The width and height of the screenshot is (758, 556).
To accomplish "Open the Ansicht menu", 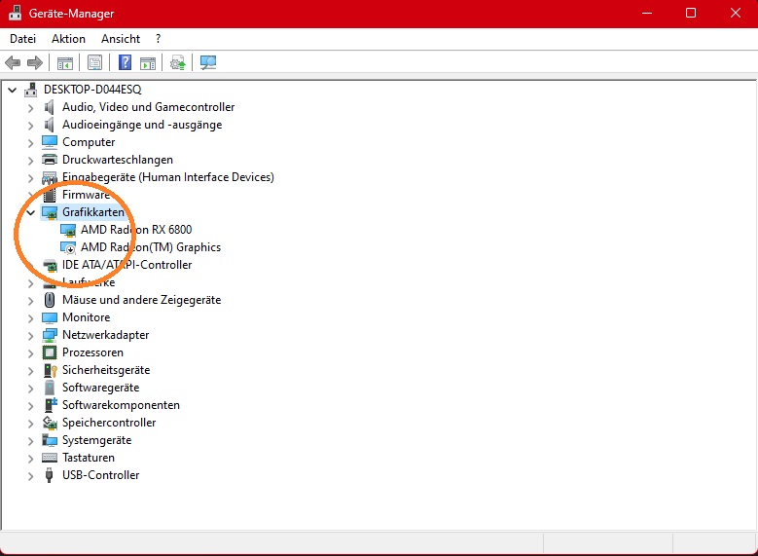I will pyautogui.click(x=121, y=39).
